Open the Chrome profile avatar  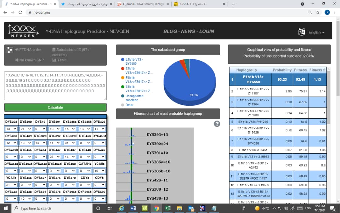327,12
